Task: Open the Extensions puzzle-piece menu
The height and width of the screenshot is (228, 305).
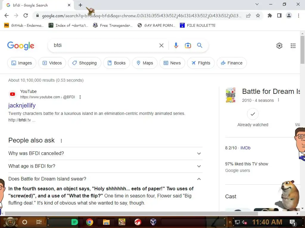Action: point(270,15)
